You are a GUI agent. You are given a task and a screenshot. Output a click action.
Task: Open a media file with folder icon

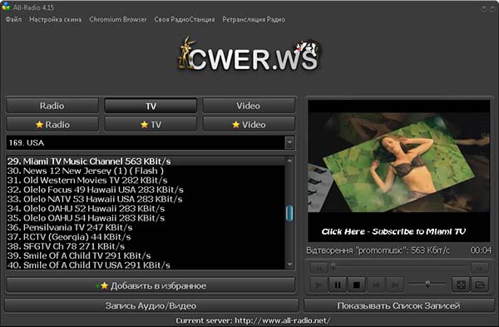pyautogui.click(x=480, y=285)
